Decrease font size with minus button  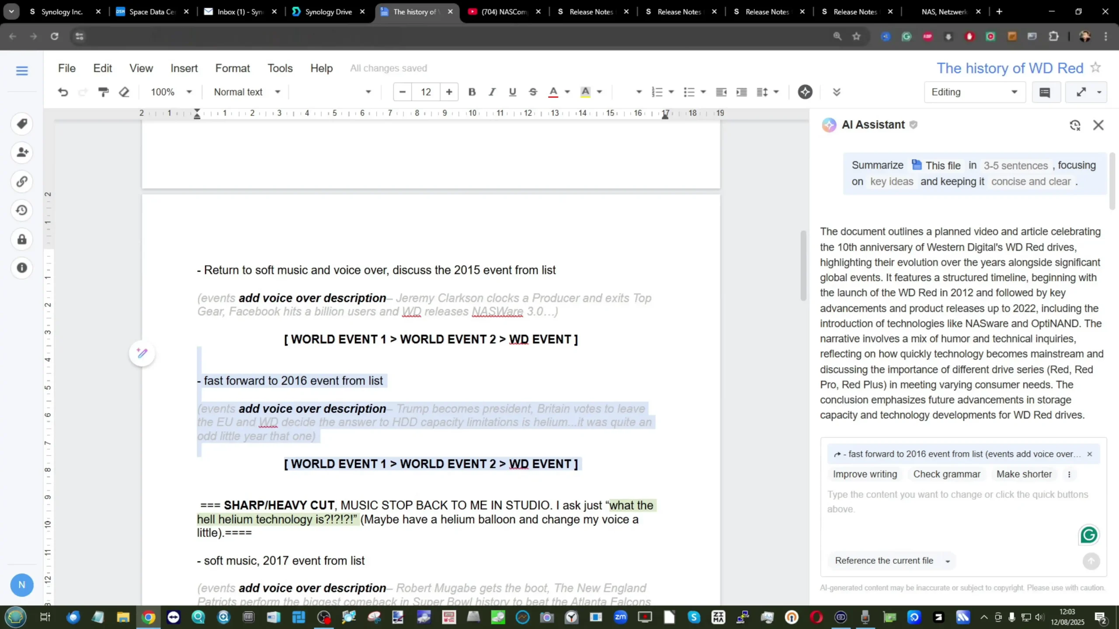pyautogui.click(x=403, y=92)
